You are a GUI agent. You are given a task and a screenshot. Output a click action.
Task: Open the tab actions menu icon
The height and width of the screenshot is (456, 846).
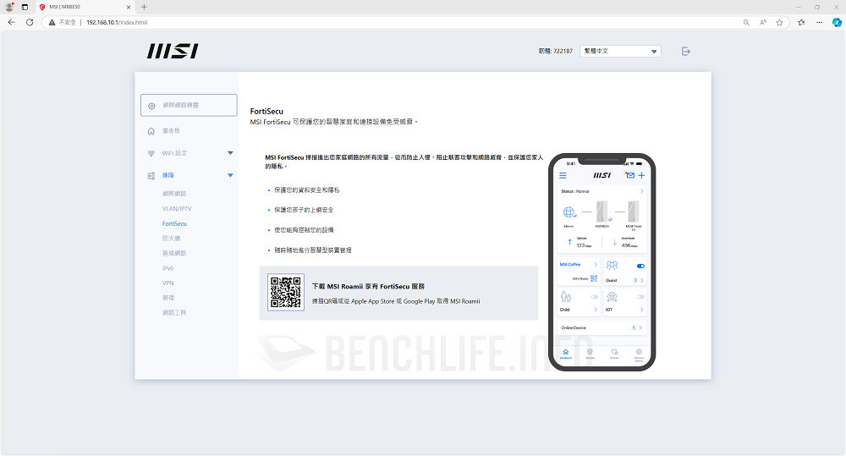pos(25,7)
